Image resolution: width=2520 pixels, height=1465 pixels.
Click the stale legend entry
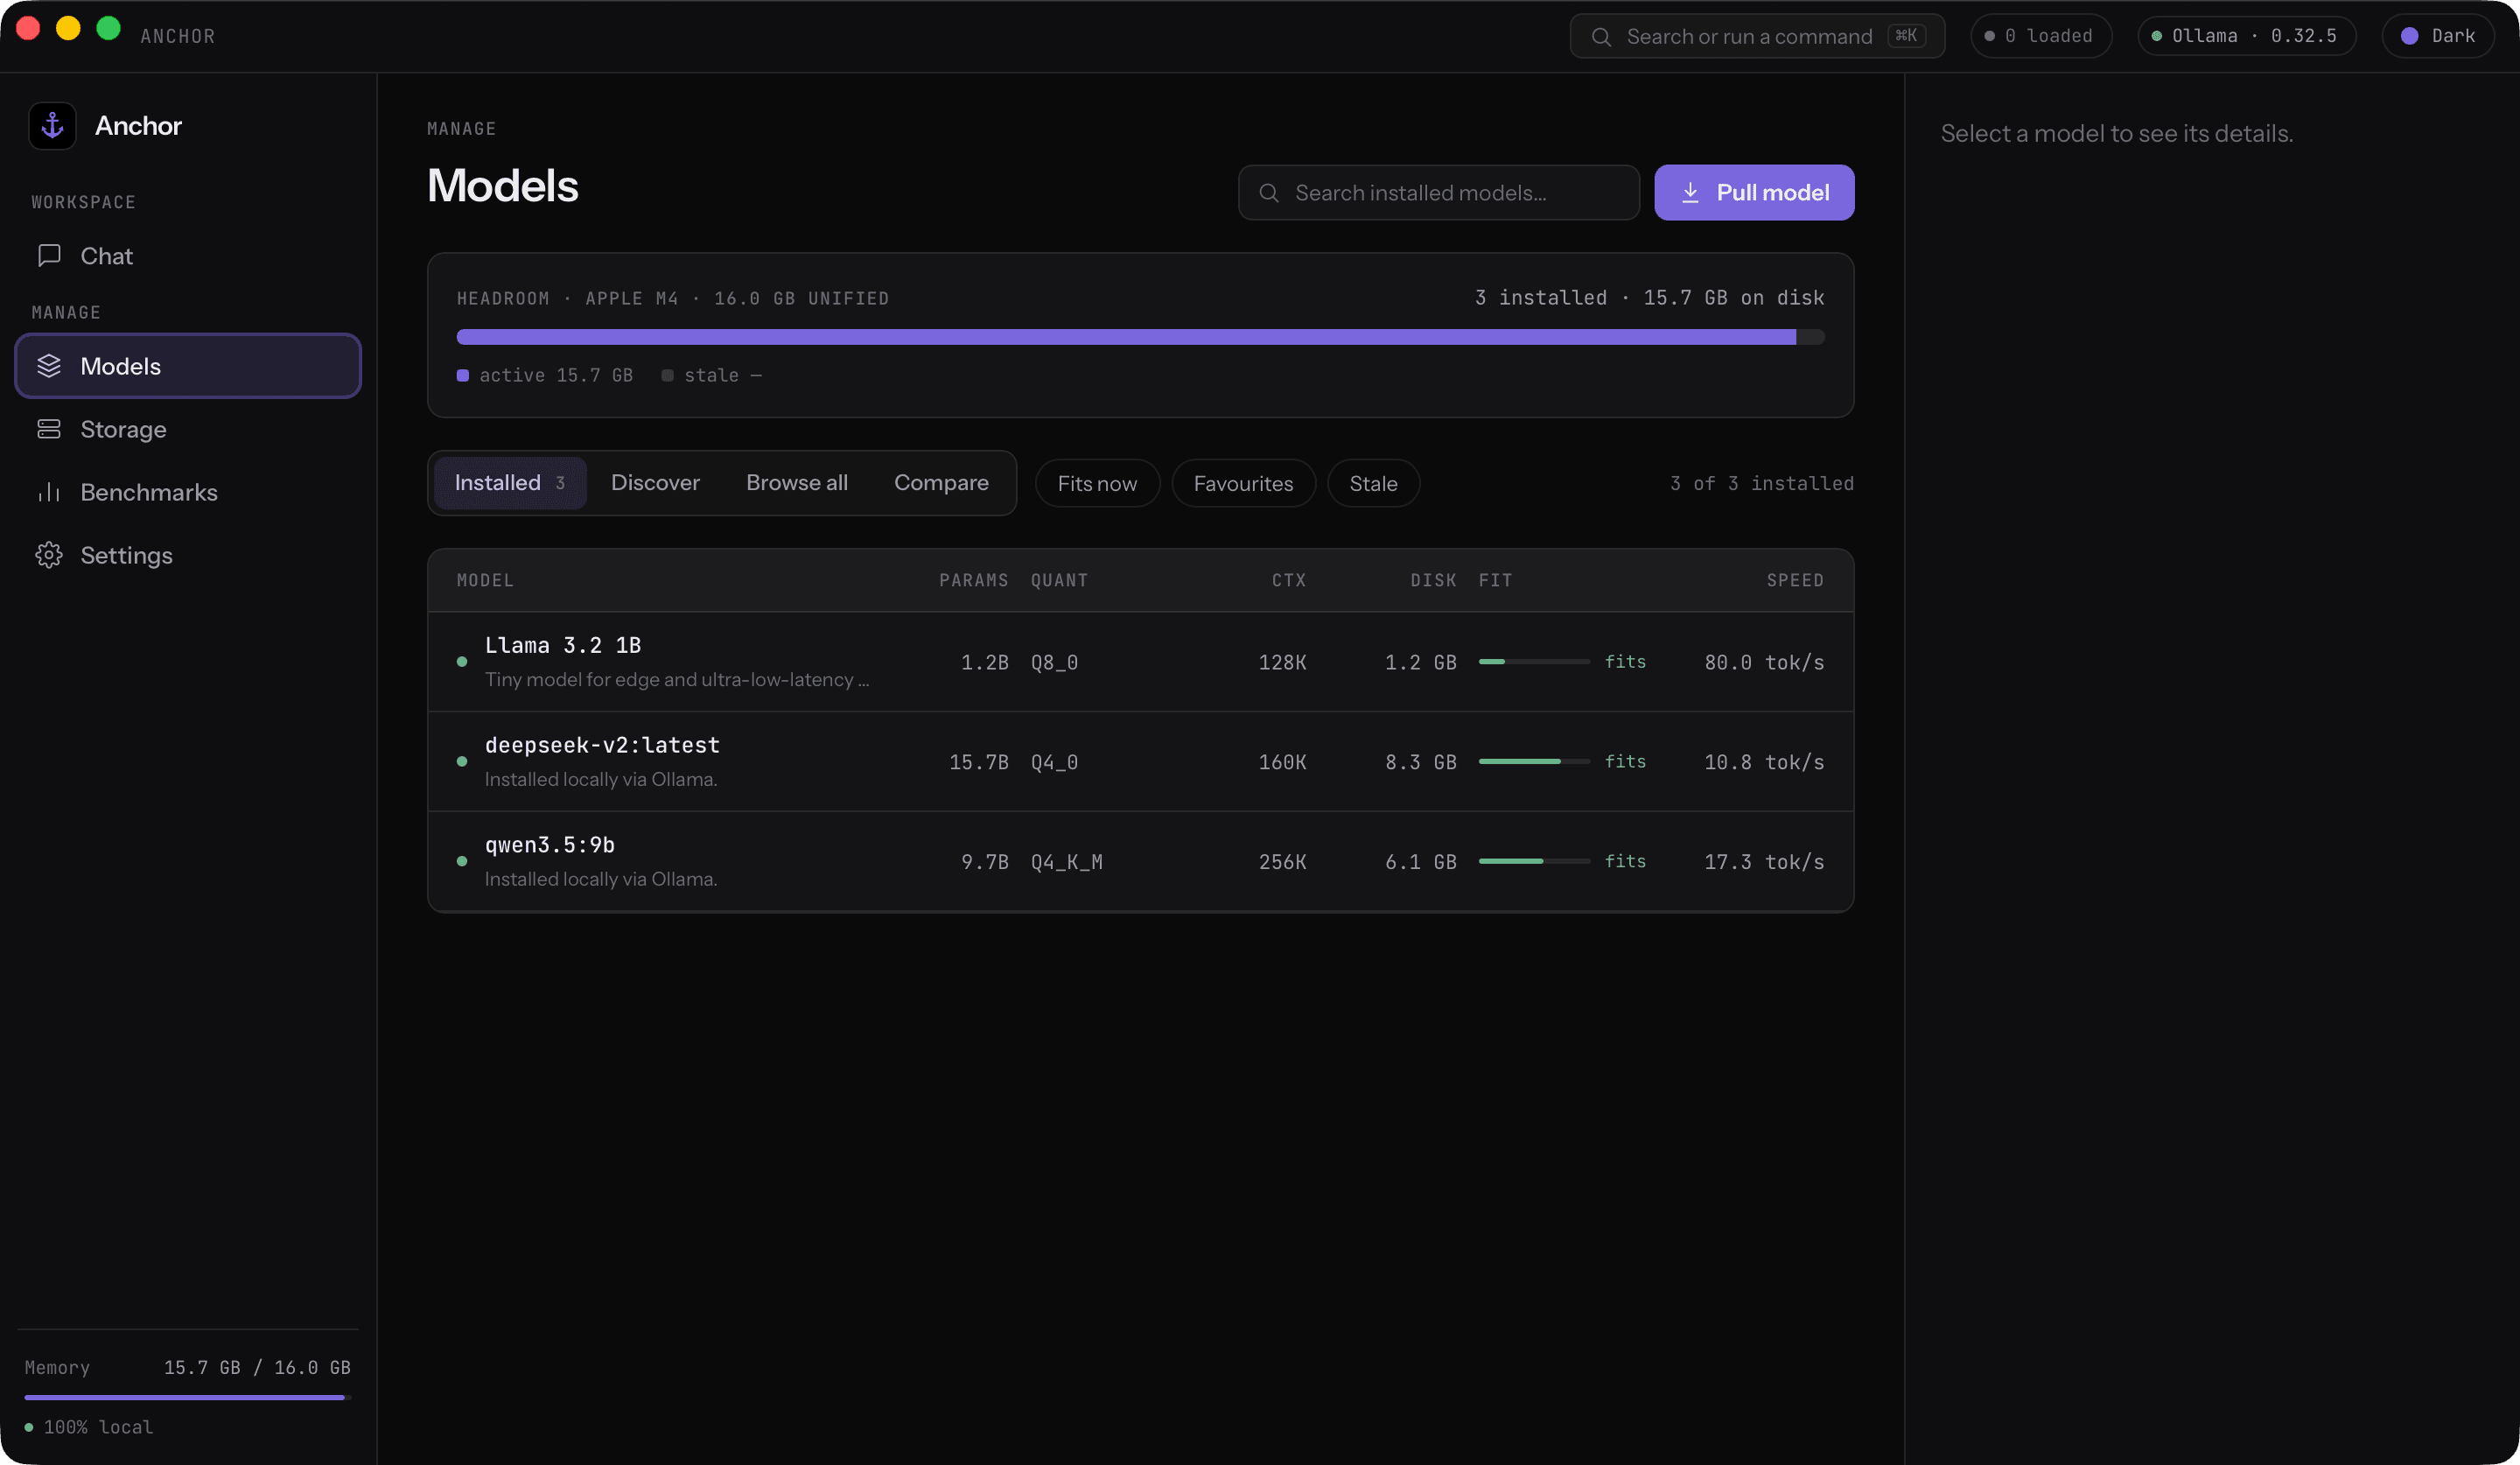pos(712,376)
